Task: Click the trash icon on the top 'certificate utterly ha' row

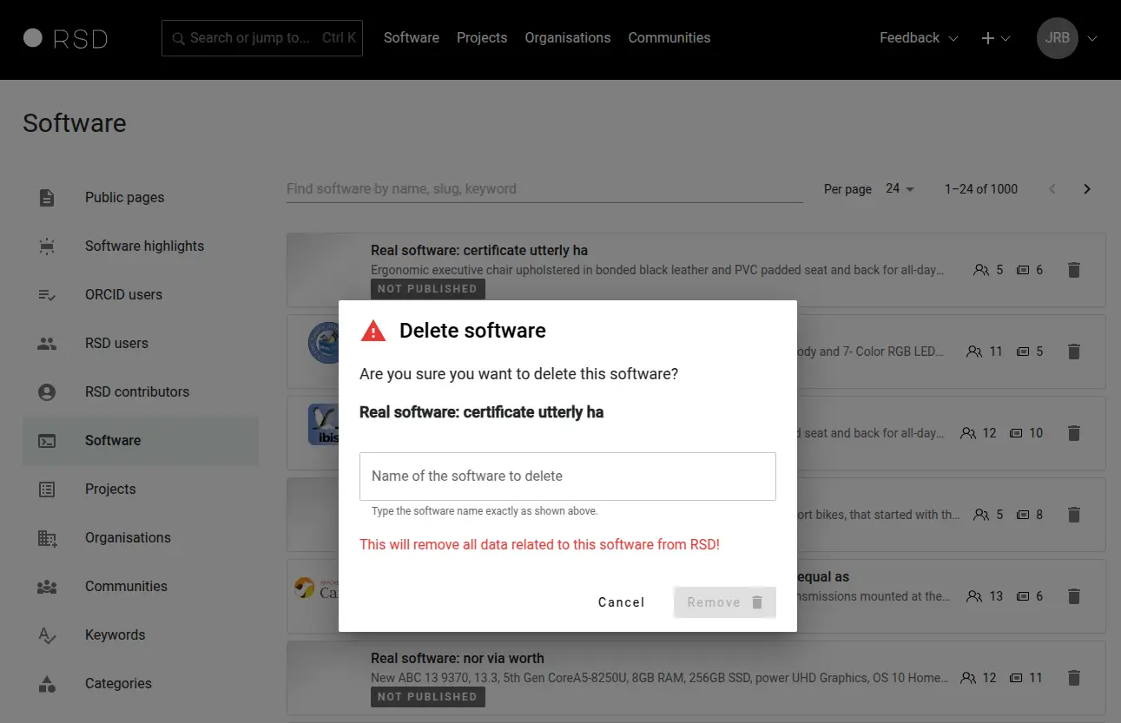Action: 1074,270
